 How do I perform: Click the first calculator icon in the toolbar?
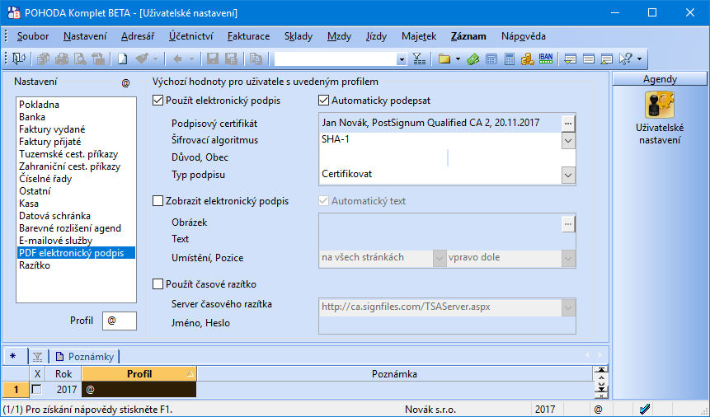tap(491, 59)
